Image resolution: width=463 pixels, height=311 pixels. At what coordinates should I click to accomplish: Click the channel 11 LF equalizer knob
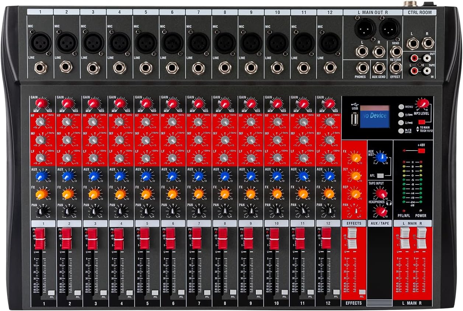coord(304,158)
